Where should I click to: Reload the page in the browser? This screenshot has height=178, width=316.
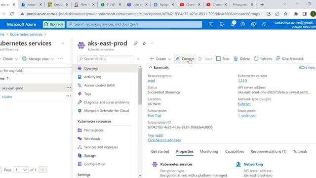point(12,14)
